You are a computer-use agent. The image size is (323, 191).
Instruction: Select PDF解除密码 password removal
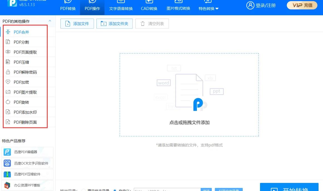pos(28,72)
